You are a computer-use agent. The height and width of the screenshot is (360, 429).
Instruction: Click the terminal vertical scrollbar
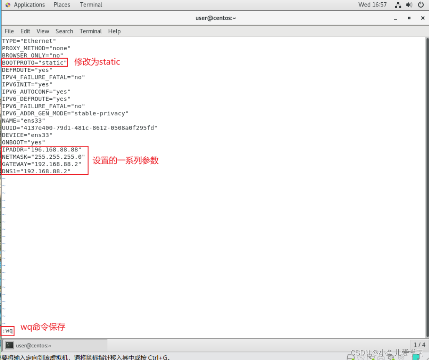pos(427,187)
